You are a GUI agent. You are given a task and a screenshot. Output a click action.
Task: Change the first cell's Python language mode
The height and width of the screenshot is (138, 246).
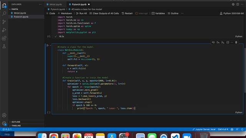tap(239, 36)
